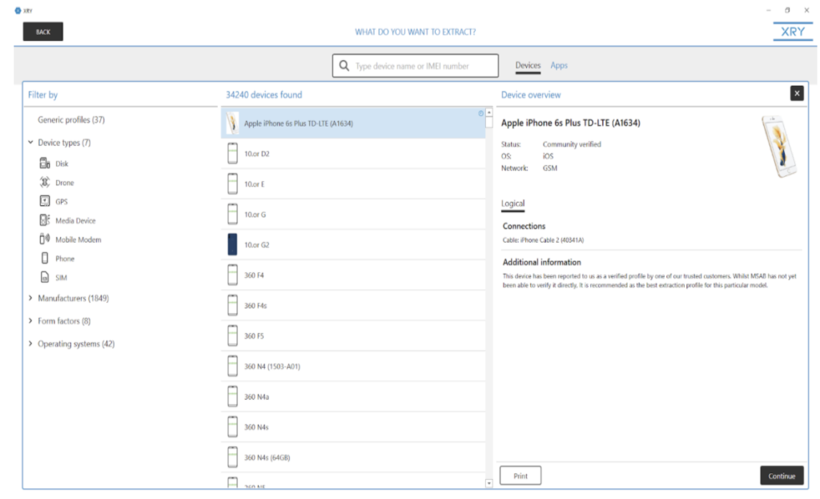Click the Manufacturers (1849) label
The image size is (820, 499).
(73, 298)
